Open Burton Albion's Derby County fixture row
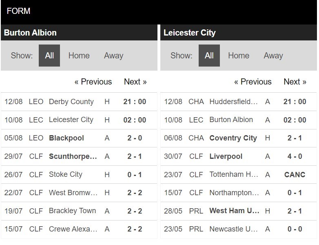Image resolution: width=319 pixels, height=245 pixels. click(79, 102)
